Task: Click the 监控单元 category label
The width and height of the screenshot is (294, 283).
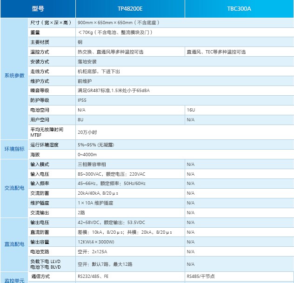Action: (14, 280)
